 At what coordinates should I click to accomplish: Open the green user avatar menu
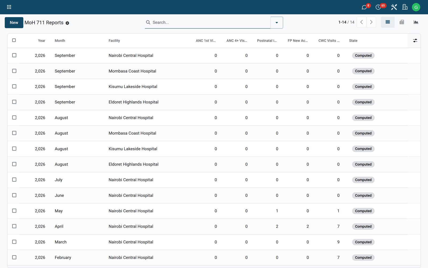(416, 7)
